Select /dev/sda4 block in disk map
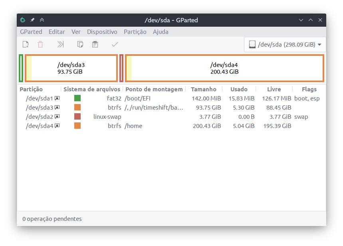This screenshot has width=343, height=246. pos(224,68)
